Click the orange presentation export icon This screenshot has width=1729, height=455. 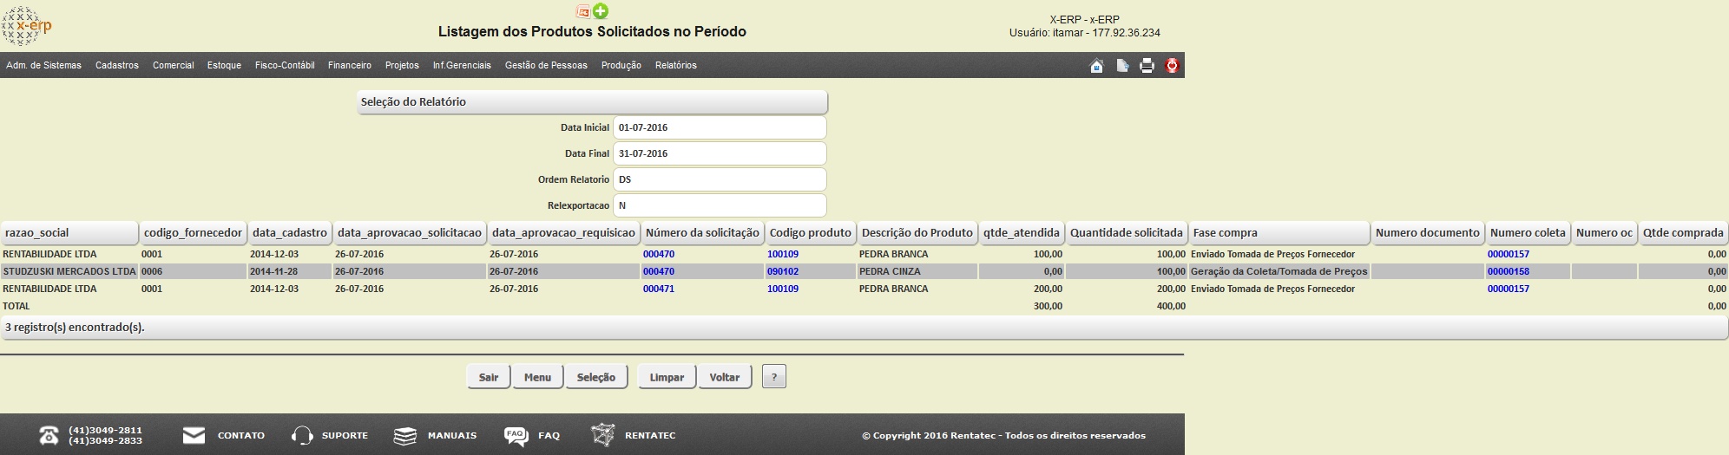click(x=583, y=11)
